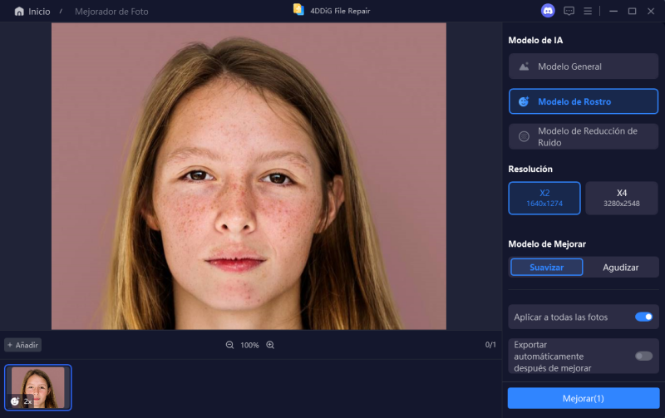The height and width of the screenshot is (418, 665).
Task: Maximize the application window
Action: point(632,11)
